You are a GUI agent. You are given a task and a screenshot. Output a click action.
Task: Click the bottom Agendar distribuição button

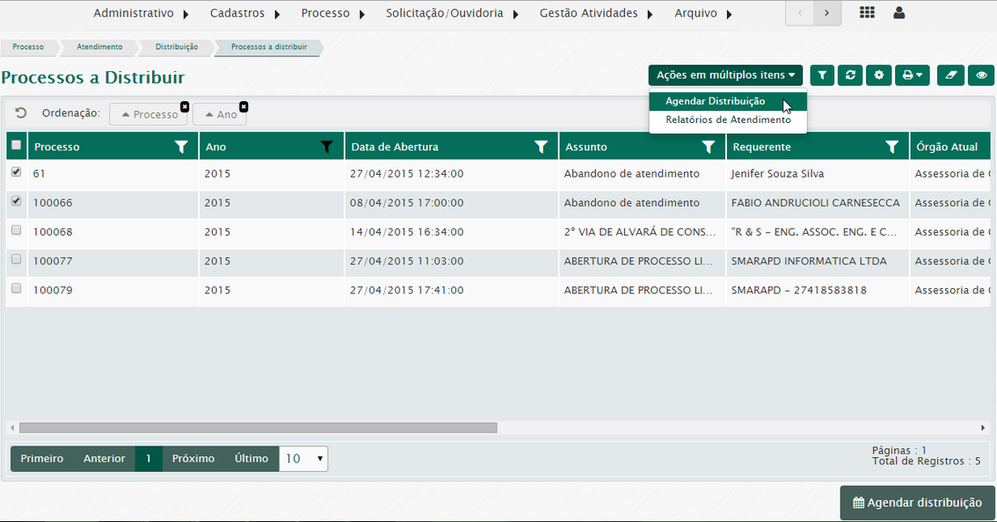point(917,503)
